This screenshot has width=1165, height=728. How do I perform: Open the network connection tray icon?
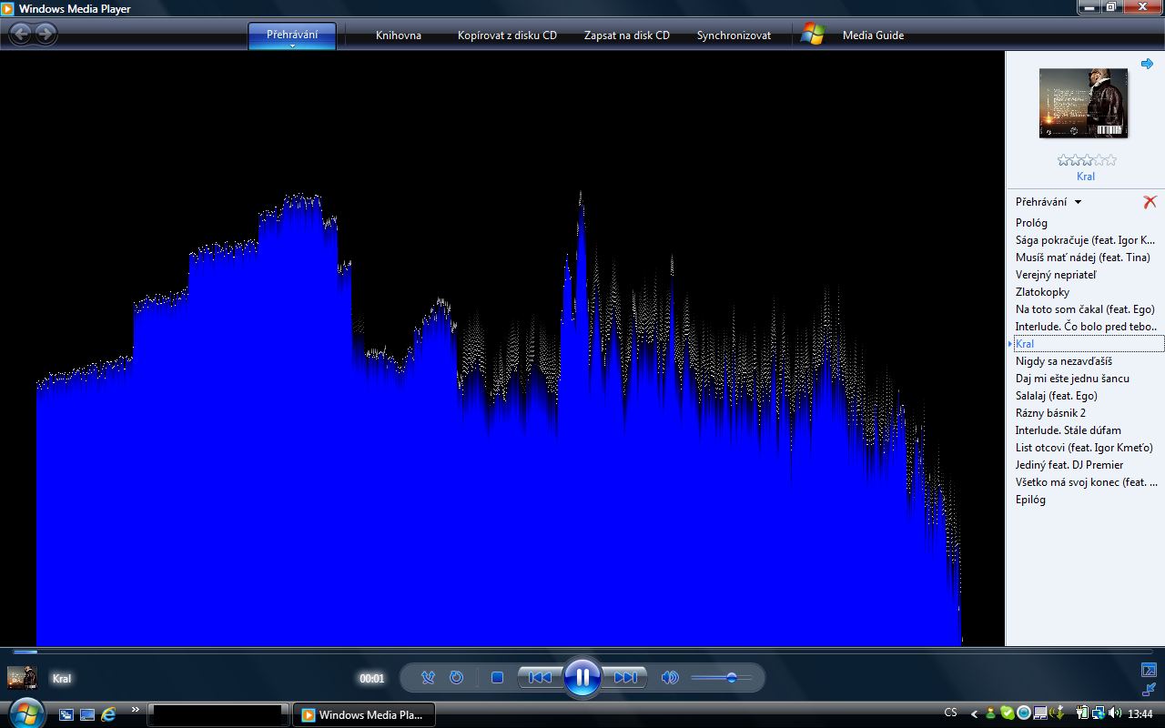click(x=1099, y=713)
